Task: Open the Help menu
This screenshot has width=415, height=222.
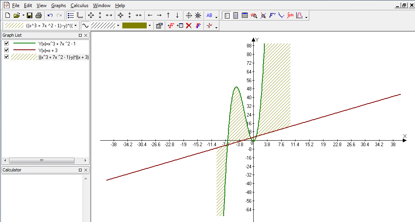Action: (x=120, y=5)
